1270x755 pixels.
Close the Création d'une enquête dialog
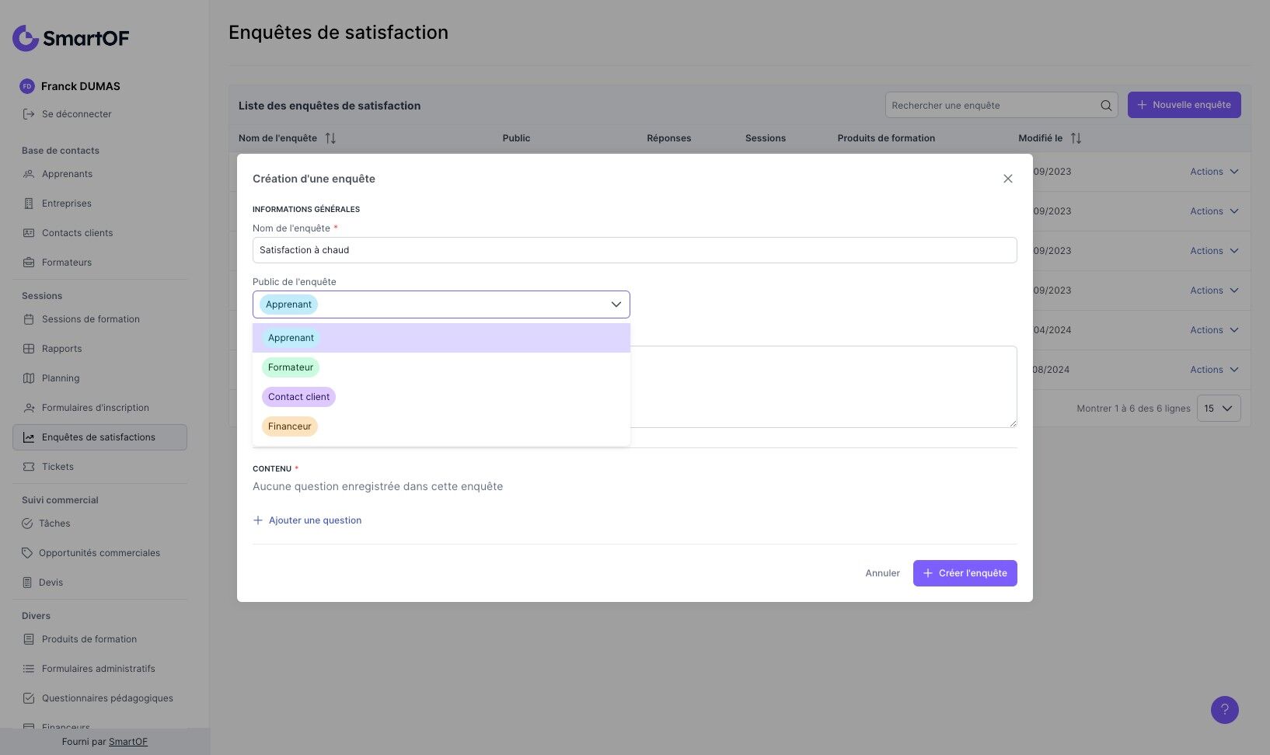tap(1007, 179)
